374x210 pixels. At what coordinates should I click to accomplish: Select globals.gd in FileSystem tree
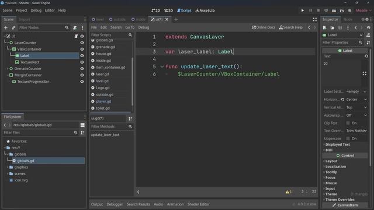[x=26, y=161]
